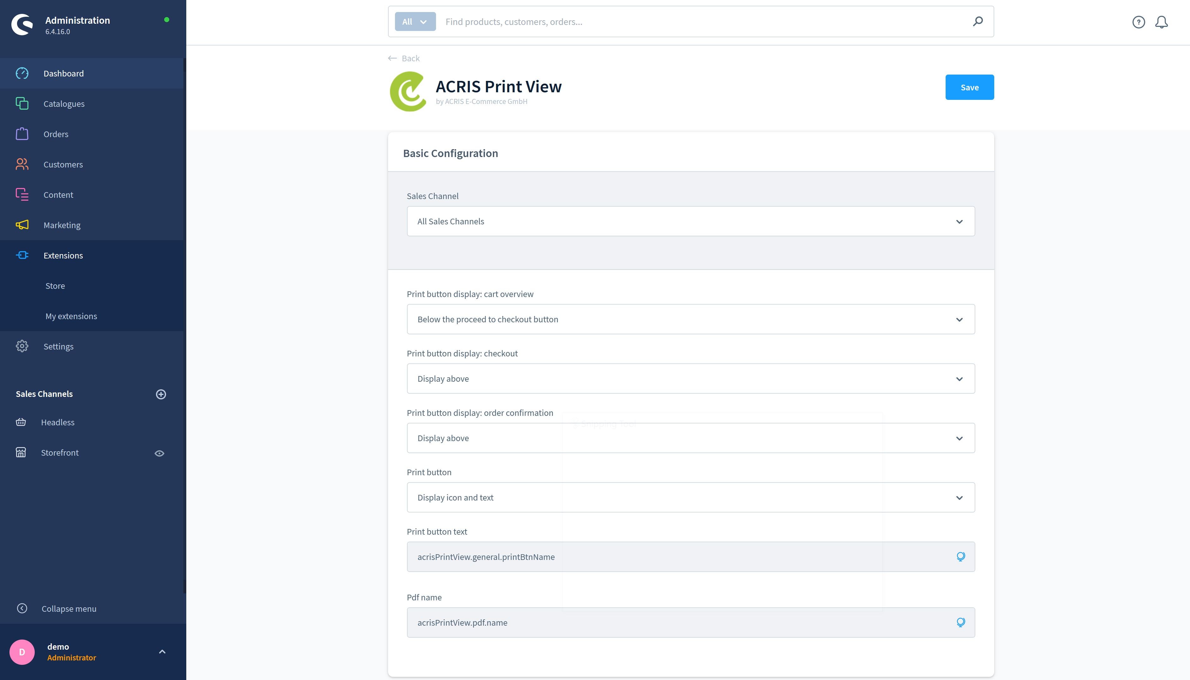Click the PDF name input field

[691, 622]
